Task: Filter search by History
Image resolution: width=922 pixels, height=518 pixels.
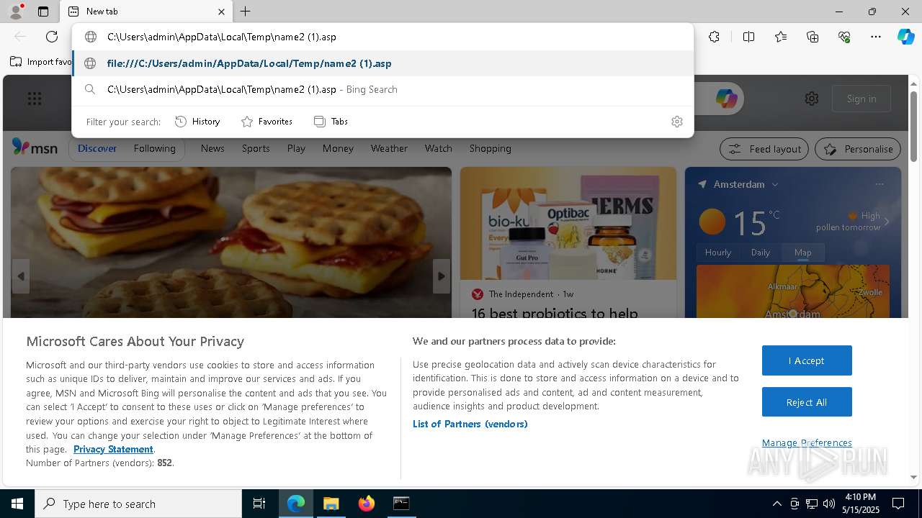Action: [x=197, y=122]
